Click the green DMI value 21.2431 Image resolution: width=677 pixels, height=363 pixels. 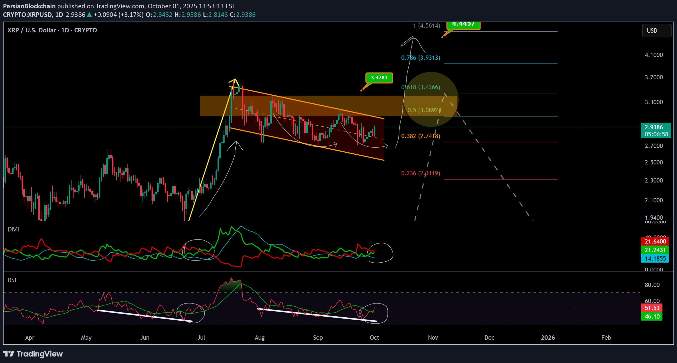[655, 250]
